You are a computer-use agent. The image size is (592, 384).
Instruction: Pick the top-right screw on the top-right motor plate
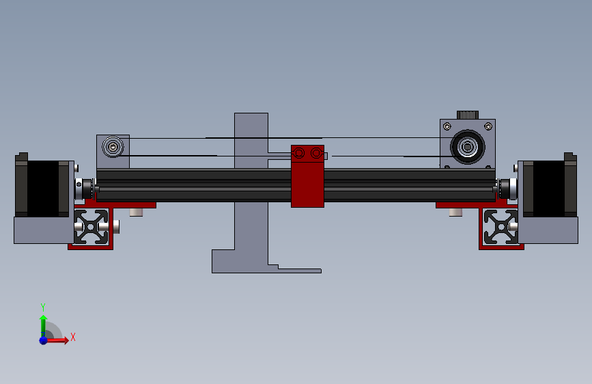pyautogui.click(x=488, y=126)
